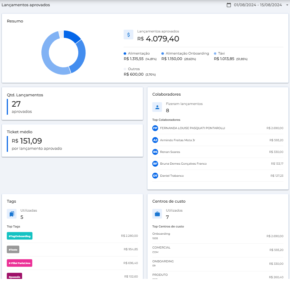
Task: Click the person icon in Colaboradores card
Action: click(157, 107)
